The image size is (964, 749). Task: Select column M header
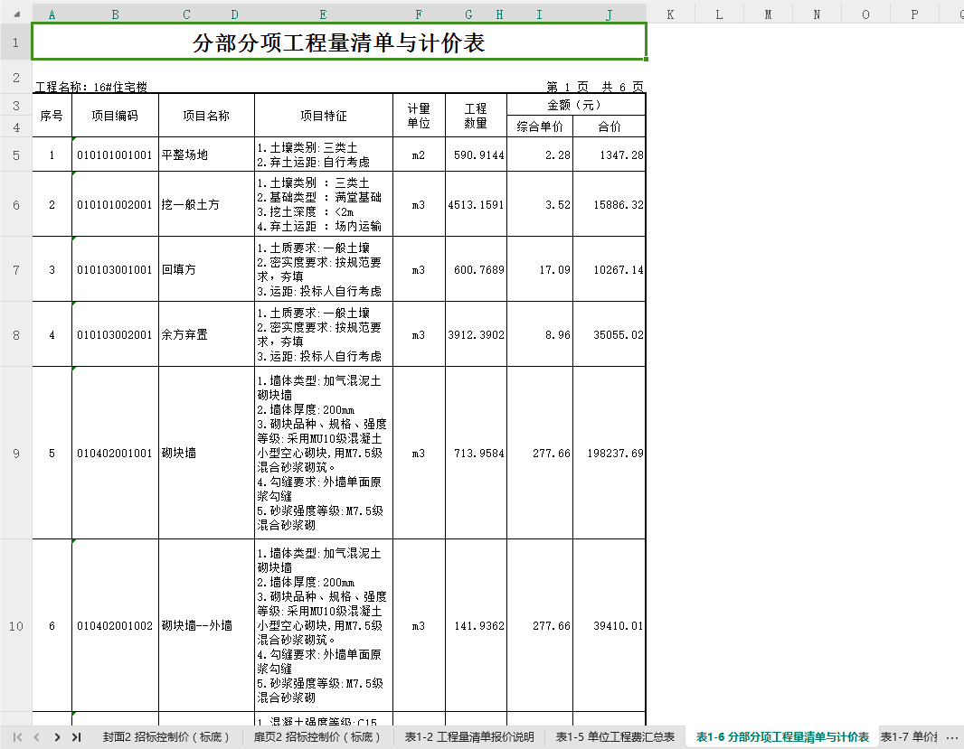click(x=768, y=14)
